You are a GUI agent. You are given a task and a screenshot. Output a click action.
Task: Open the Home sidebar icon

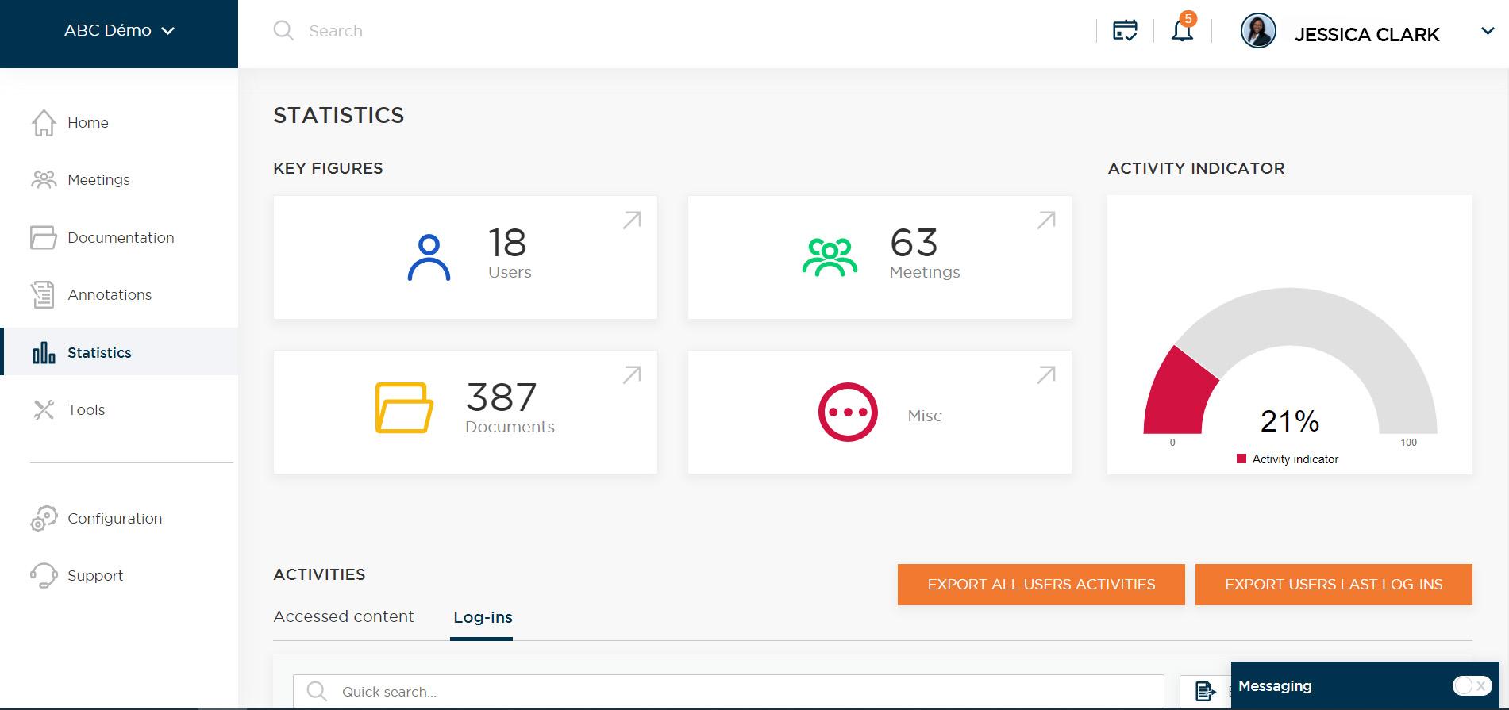tap(44, 122)
